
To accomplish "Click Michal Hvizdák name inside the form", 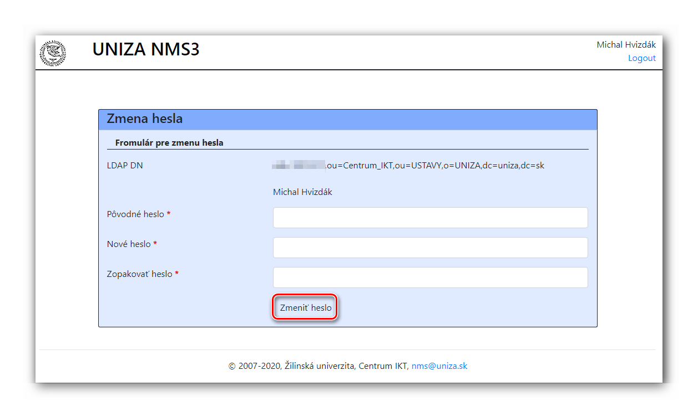I will tap(302, 192).
